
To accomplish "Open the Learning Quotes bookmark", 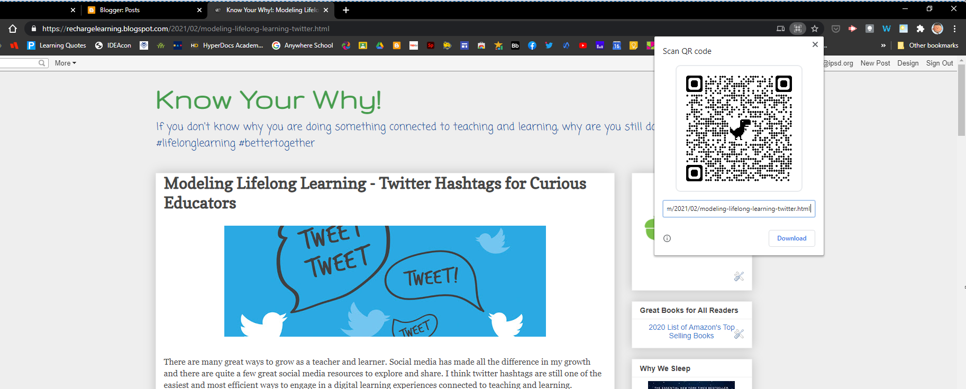I will click(57, 45).
